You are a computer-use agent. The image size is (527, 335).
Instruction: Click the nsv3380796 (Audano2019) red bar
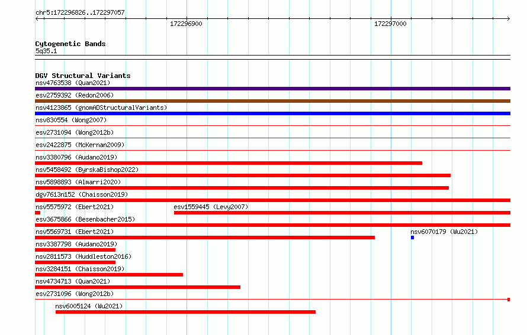click(229, 163)
